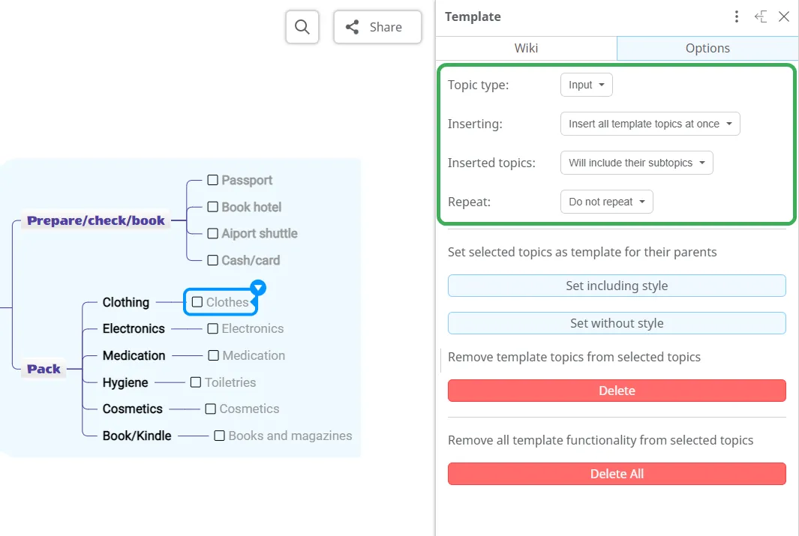Click the collapse panel icon beside the close X
Image resolution: width=799 pixels, height=536 pixels.
click(x=761, y=16)
